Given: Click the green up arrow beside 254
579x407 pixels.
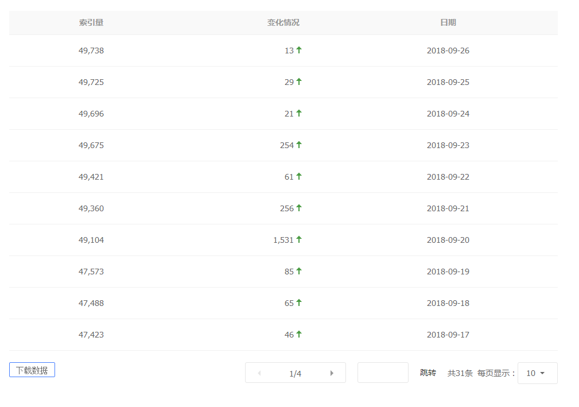Looking at the screenshot, I should 299,145.
